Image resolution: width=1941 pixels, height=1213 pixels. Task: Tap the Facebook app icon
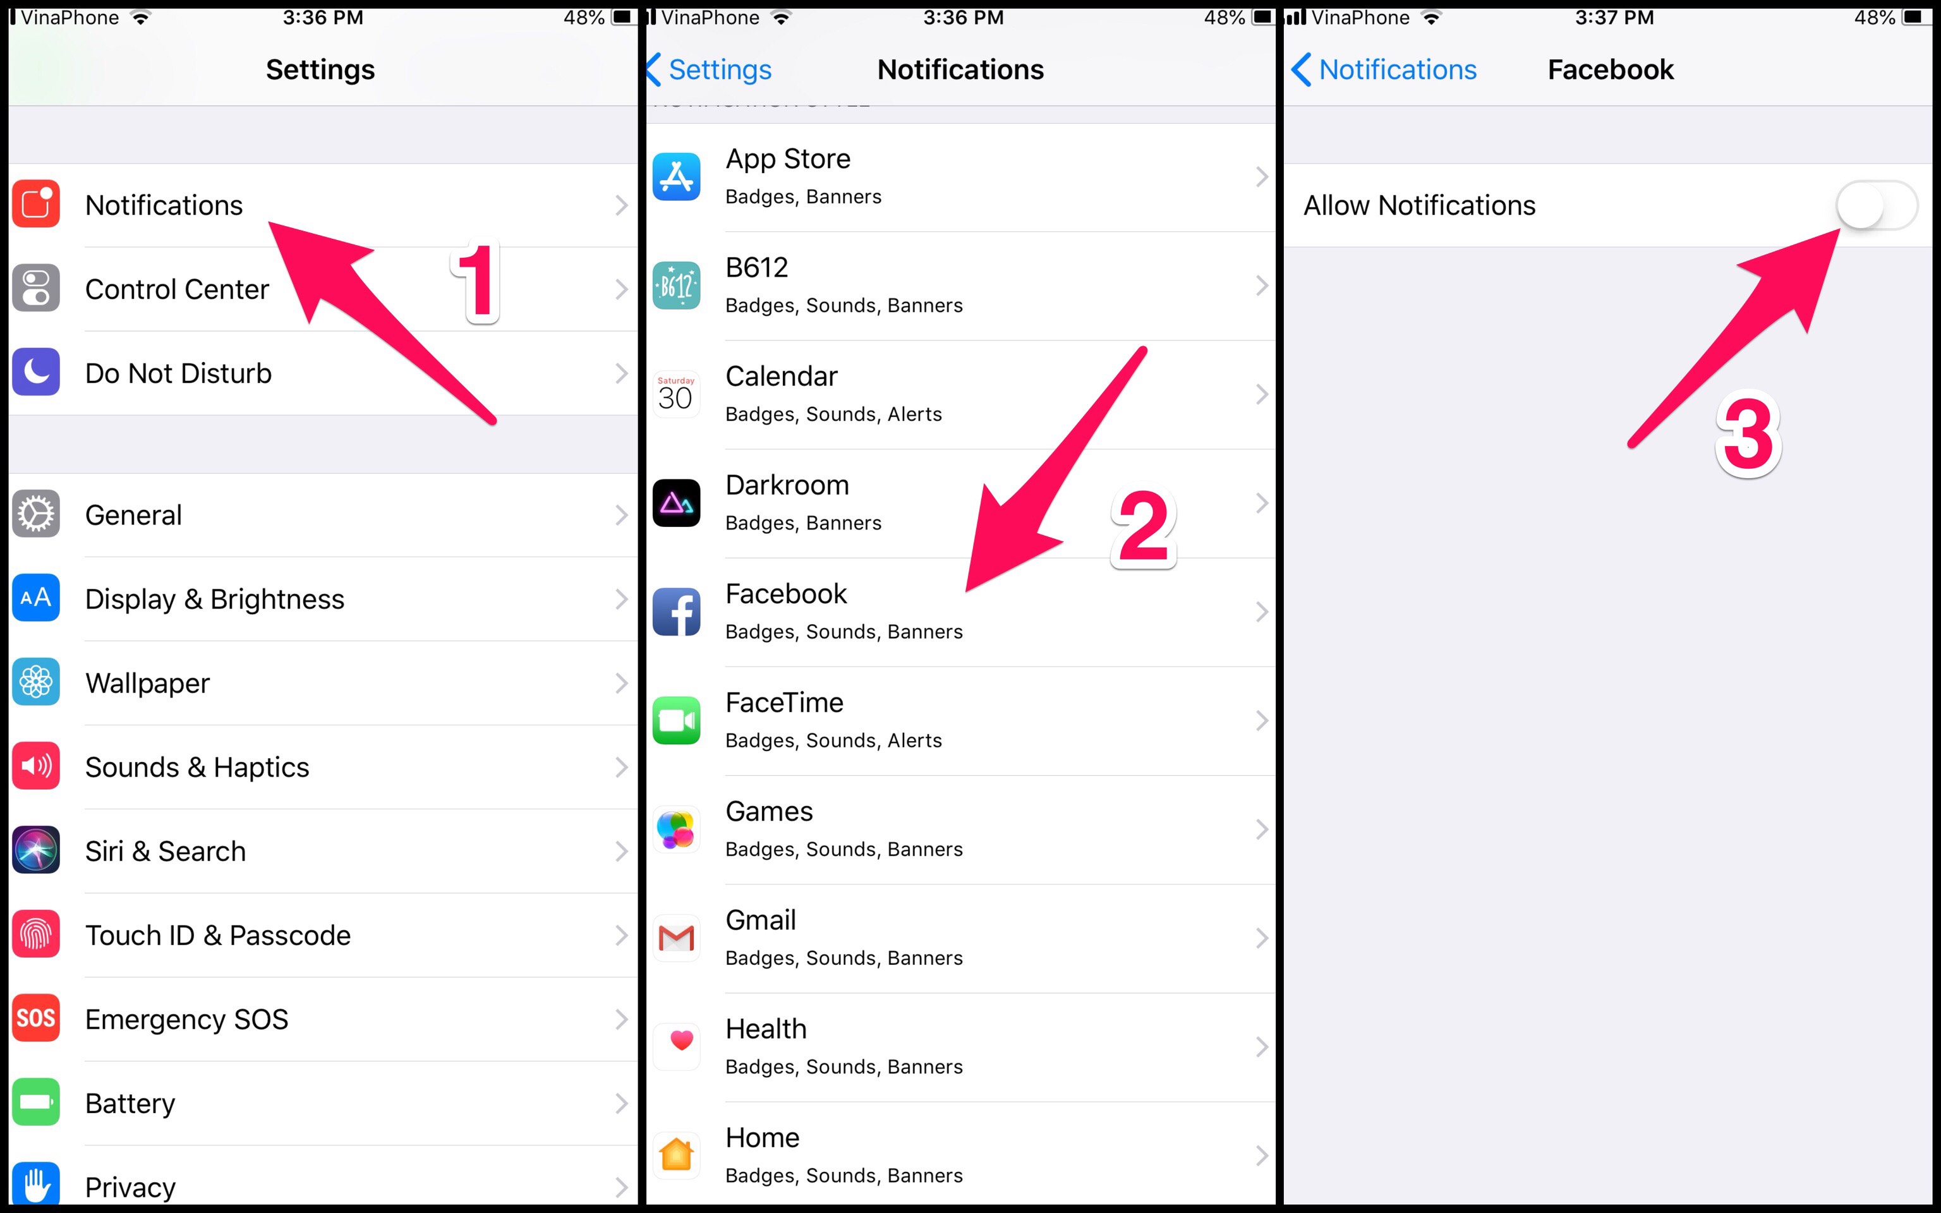point(676,612)
